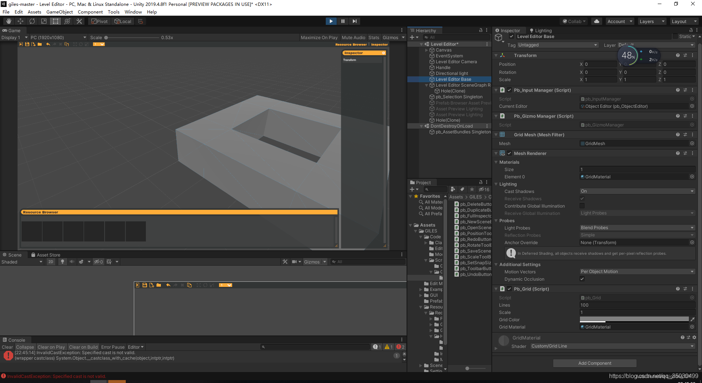This screenshot has width=702, height=383.
Task: Toggle 2D view in the Scene toolbar
Action: point(51,262)
